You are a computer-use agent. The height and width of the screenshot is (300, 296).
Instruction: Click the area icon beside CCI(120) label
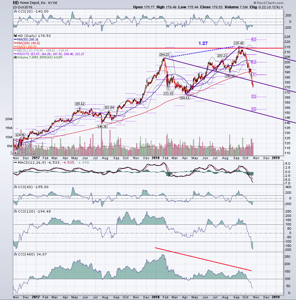tap(15, 212)
